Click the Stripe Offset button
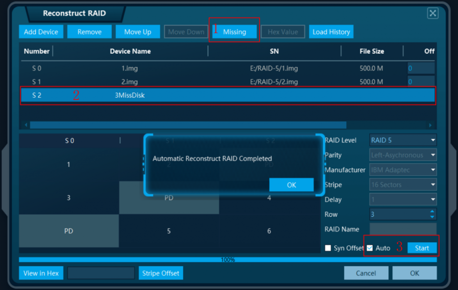Viewport: 458px width, 290px height. 161,273
